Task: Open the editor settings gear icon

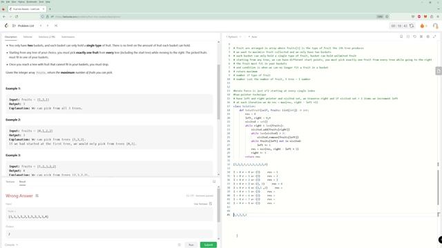Action: 428,37
